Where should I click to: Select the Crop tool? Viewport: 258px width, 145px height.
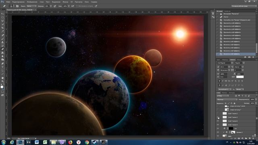tap(2, 28)
